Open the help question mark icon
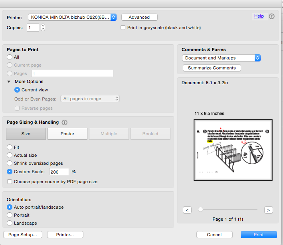Screen dimensions: 283x245 [x=272, y=16]
